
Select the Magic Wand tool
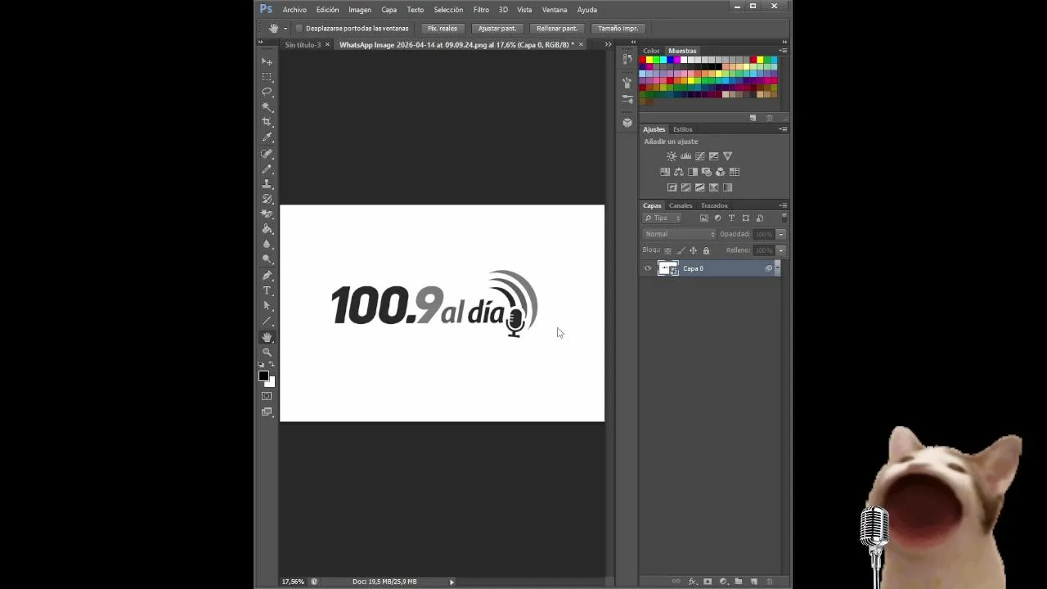(x=267, y=107)
